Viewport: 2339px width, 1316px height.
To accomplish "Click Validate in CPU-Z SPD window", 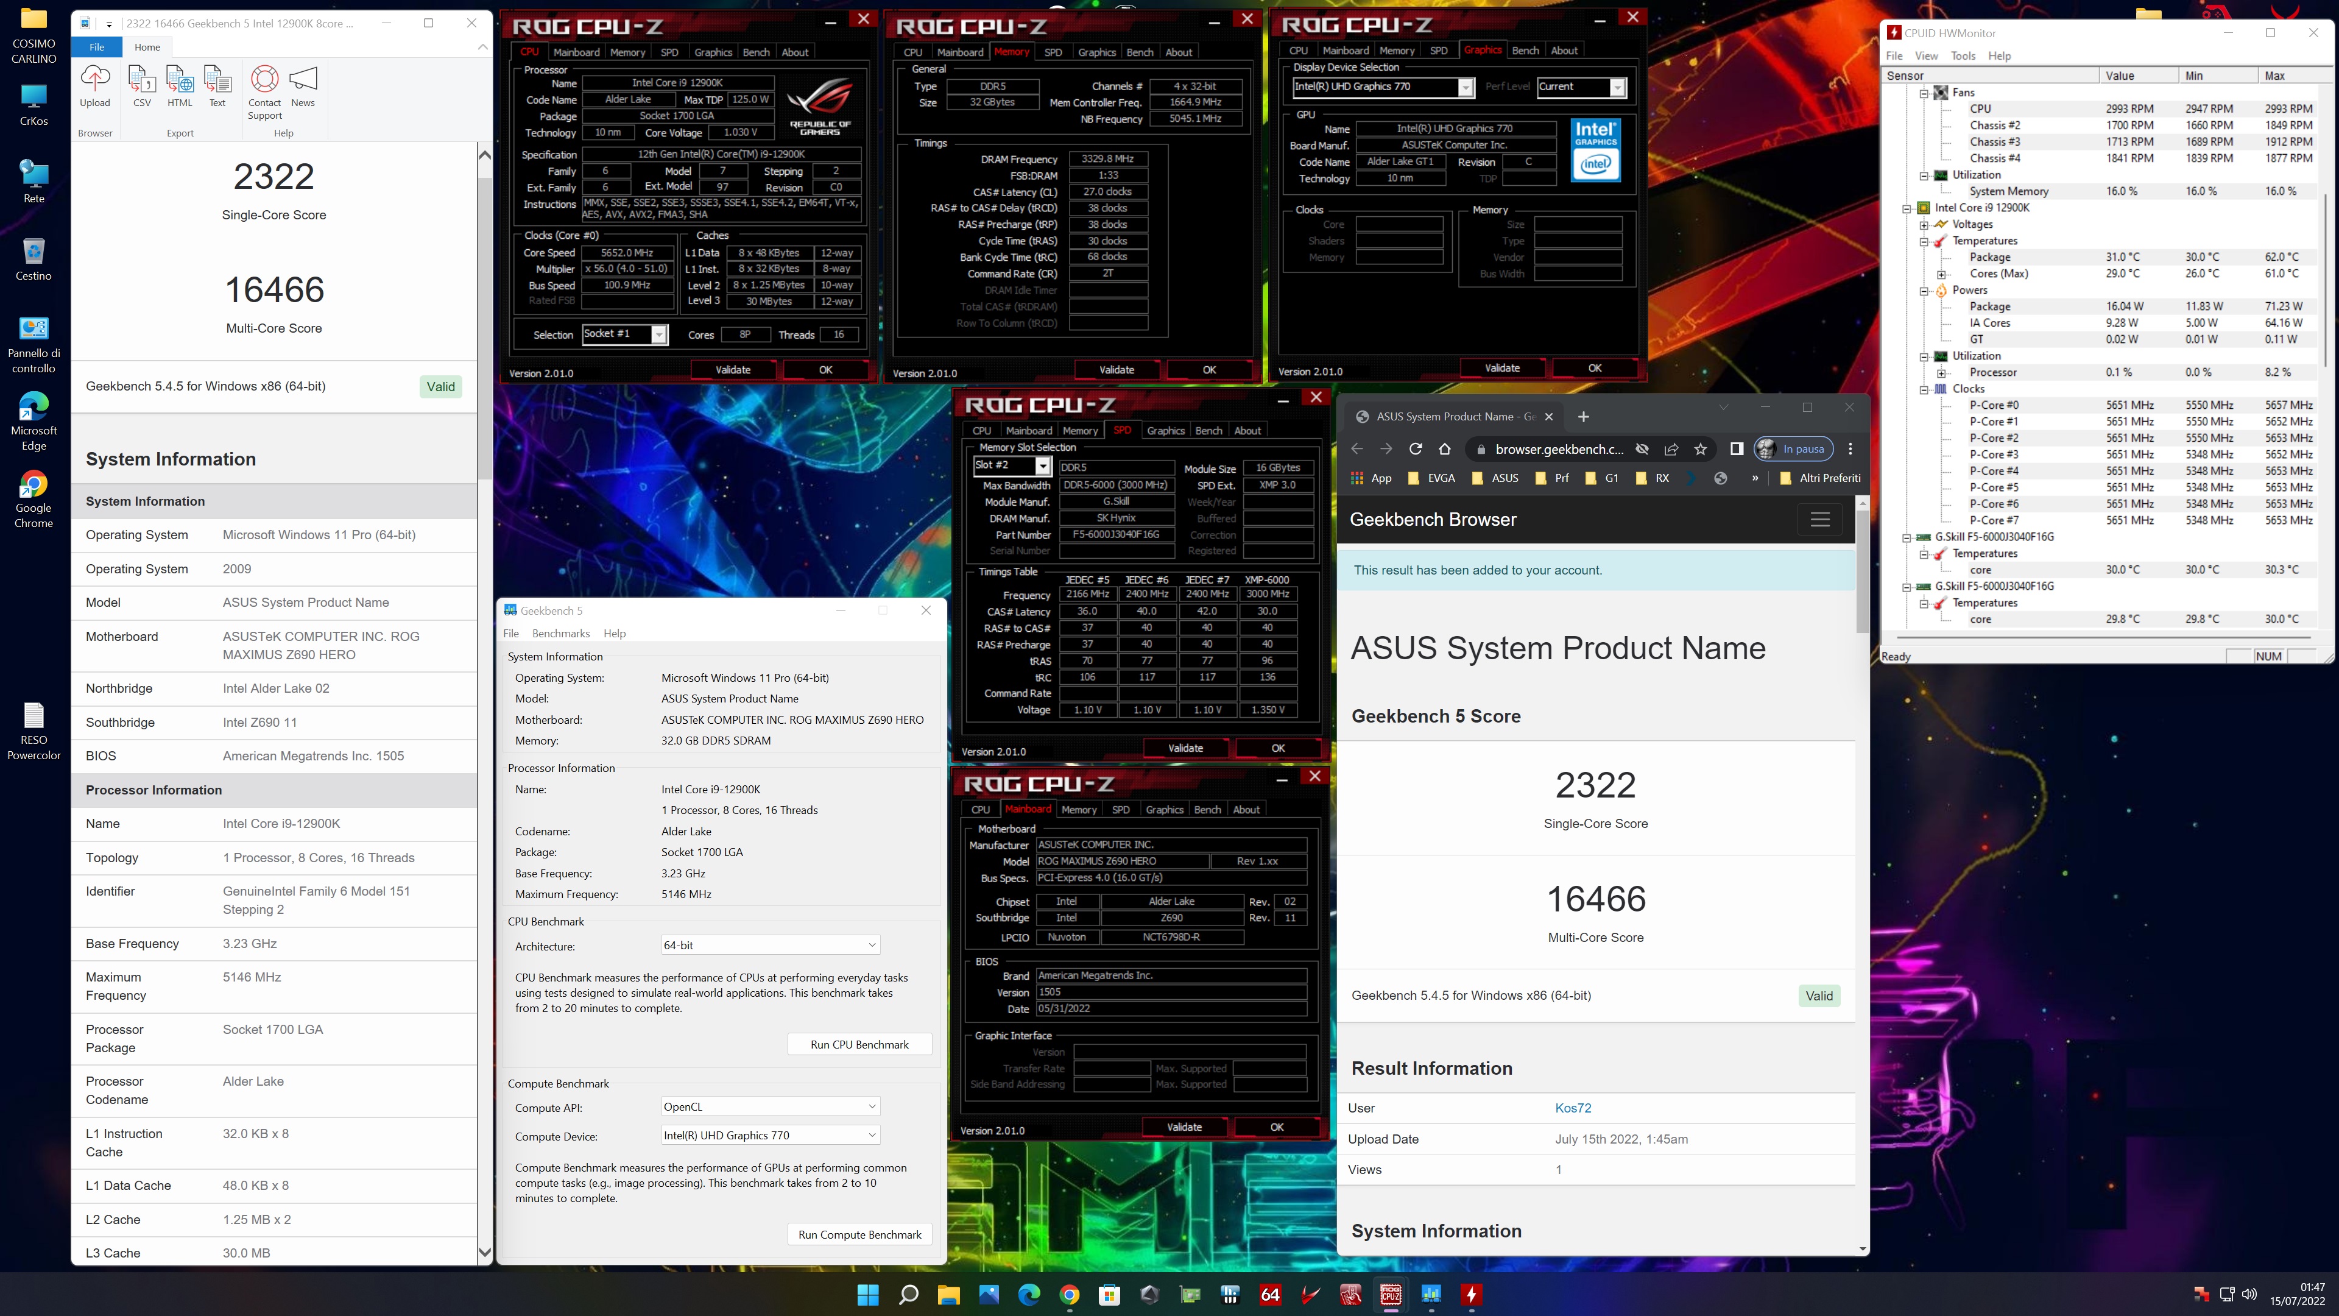I will click(1185, 748).
